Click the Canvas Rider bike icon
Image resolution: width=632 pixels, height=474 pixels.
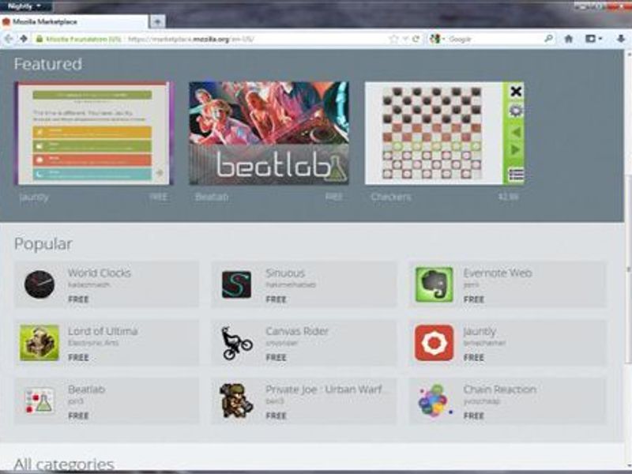pos(236,343)
